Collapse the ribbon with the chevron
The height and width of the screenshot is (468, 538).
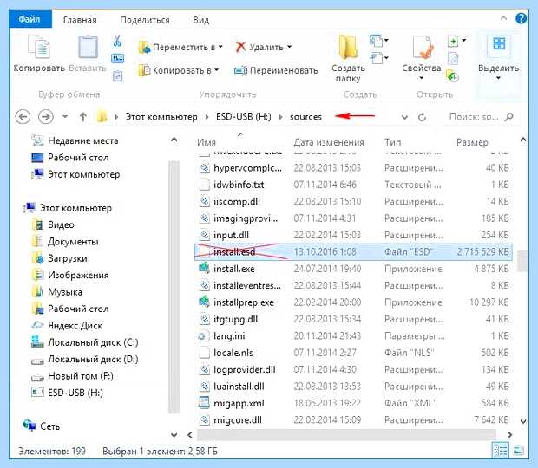(503, 18)
